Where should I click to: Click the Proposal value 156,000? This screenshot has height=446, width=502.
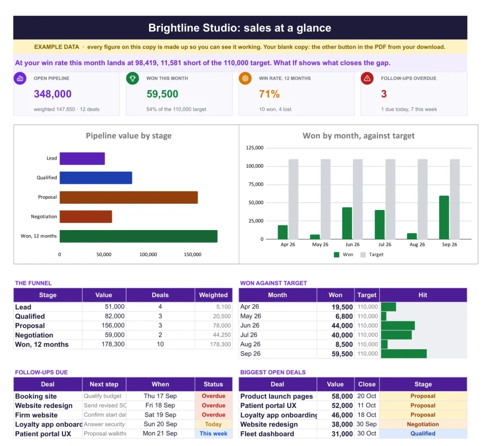pos(113,326)
